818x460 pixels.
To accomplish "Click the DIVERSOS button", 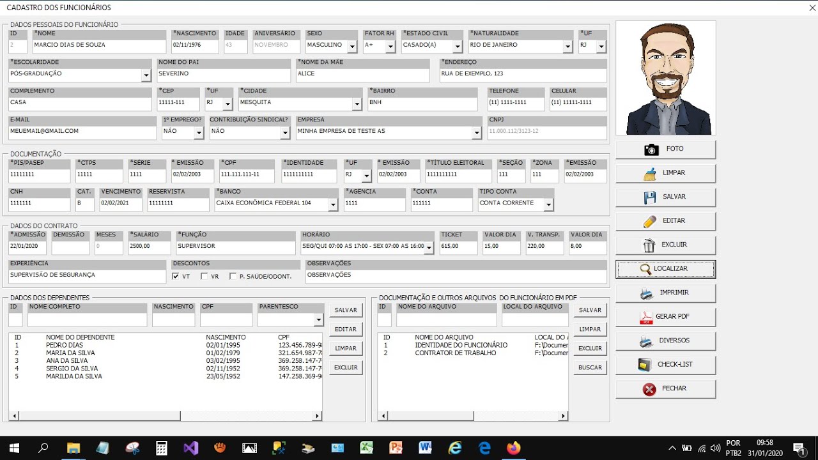I will [x=665, y=341].
